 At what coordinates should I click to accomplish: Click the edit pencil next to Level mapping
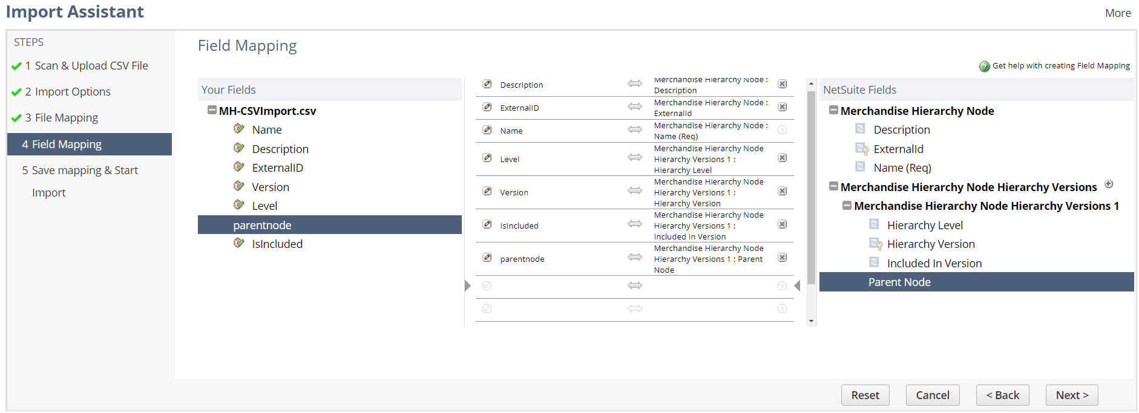pyautogui.click(x=487, y=158)
